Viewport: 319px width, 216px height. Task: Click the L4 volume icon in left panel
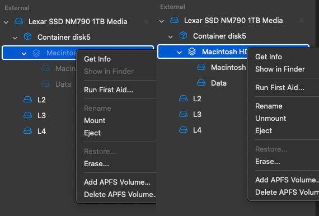[x=27, y=131]
